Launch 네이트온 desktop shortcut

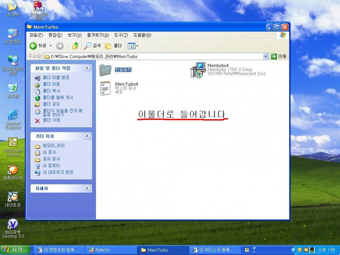pyautogui.click(x=13, y=199)
